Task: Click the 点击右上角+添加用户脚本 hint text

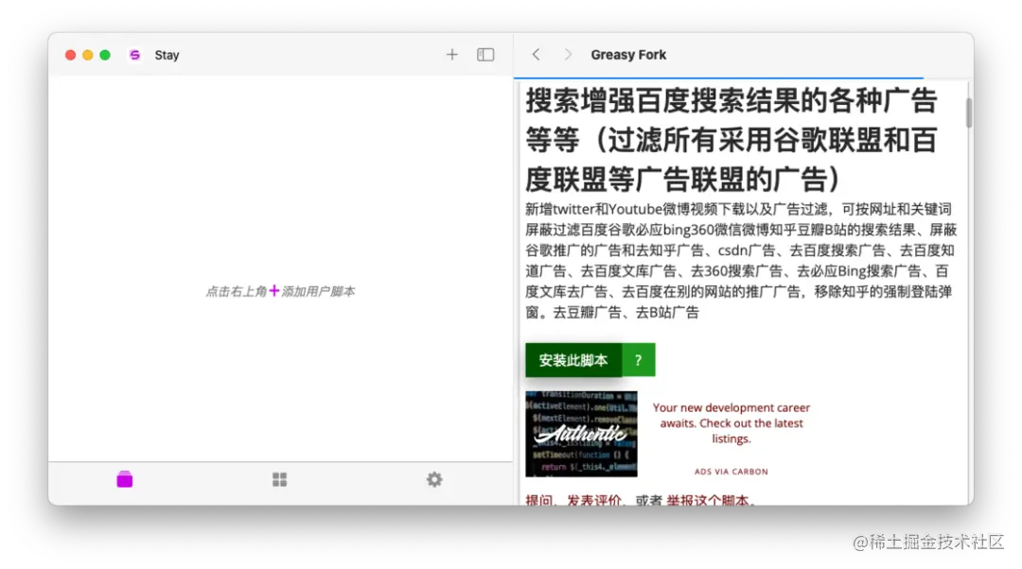Action: 280,291
